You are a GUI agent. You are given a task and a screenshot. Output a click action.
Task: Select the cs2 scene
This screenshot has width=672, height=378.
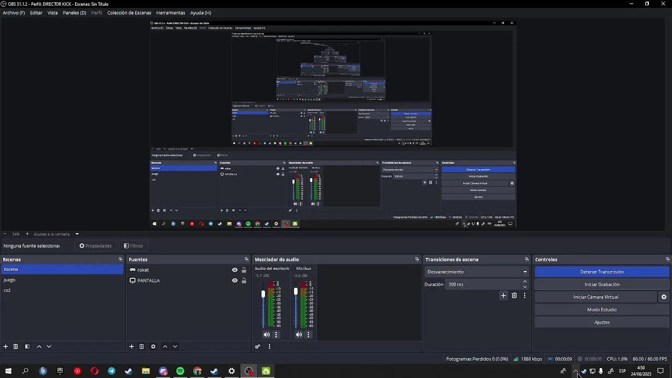[x=62, y=290]
